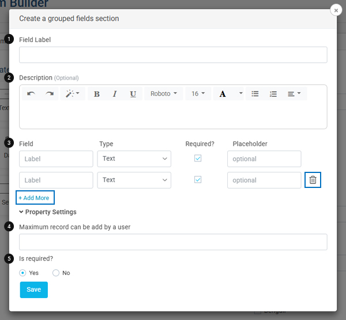The width and height of the screenshot is (346, 320).
Task: Click the redo arrow icon
Action: click(x=50, y=94)
